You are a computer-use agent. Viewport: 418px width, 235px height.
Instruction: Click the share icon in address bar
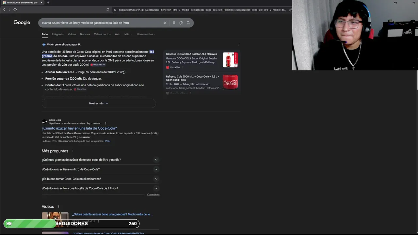(x=291, y=10)
